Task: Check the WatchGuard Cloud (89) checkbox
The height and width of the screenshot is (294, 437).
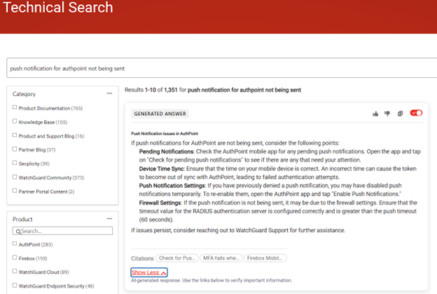Action: (15, 271)
